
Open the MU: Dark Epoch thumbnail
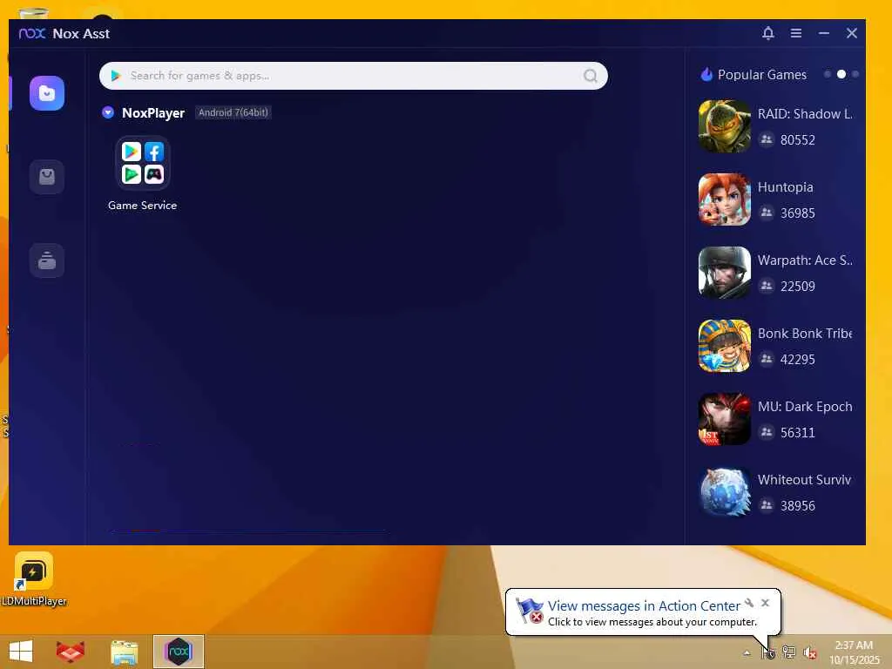coord(724,419)
